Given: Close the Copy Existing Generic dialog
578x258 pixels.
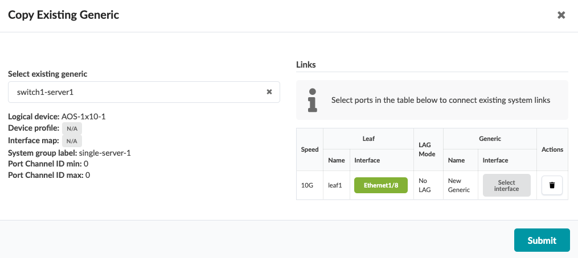Looking at the screenshot, I should (x=561, y=15).
